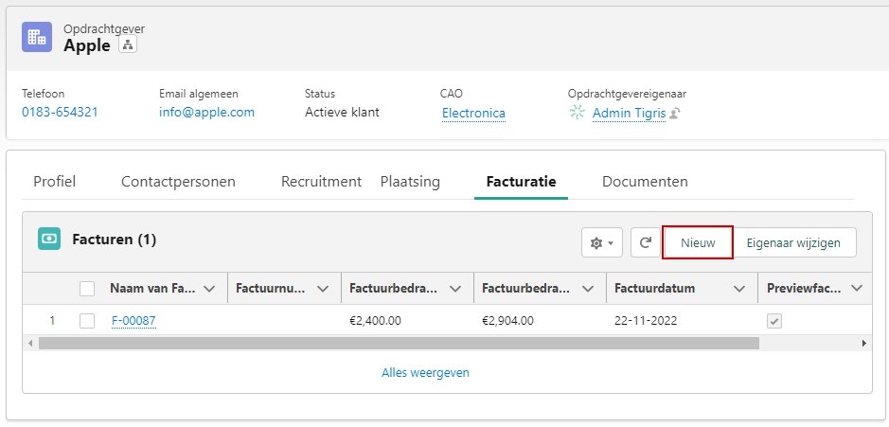889x427 pixels.
Task: Sort by Naam van Factuur column header
Action: tap(153, 289)
